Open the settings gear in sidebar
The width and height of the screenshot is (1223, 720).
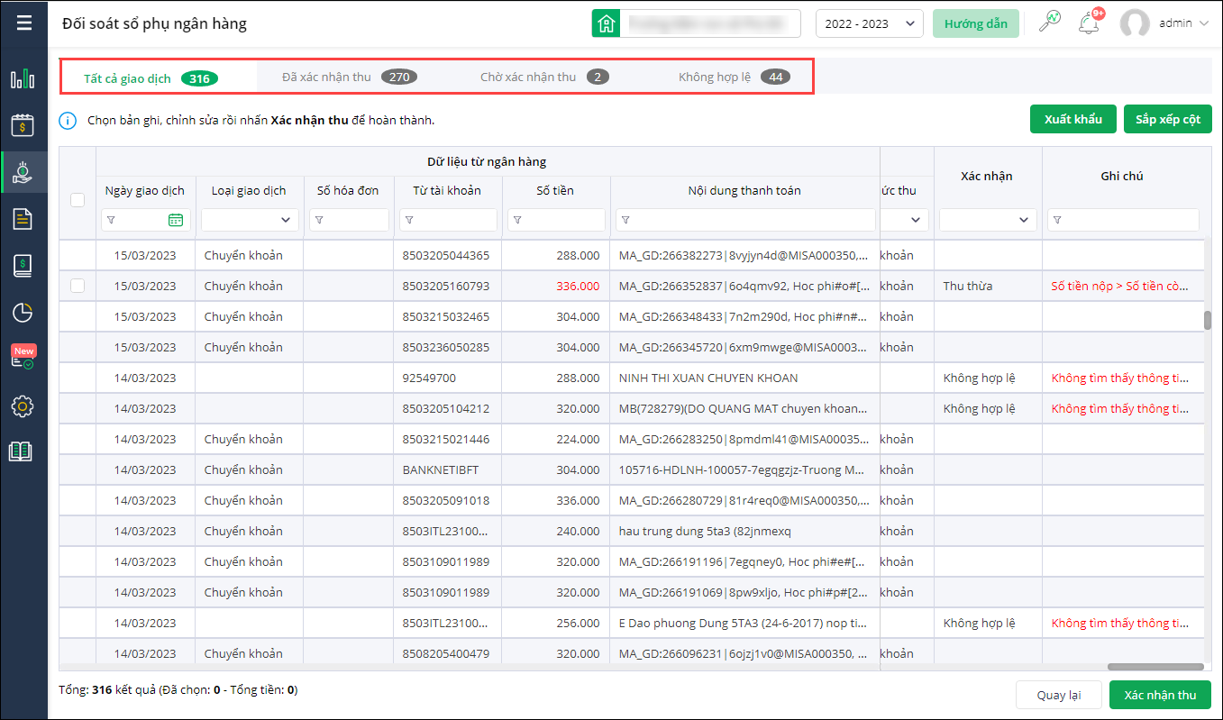coord(23,406)
